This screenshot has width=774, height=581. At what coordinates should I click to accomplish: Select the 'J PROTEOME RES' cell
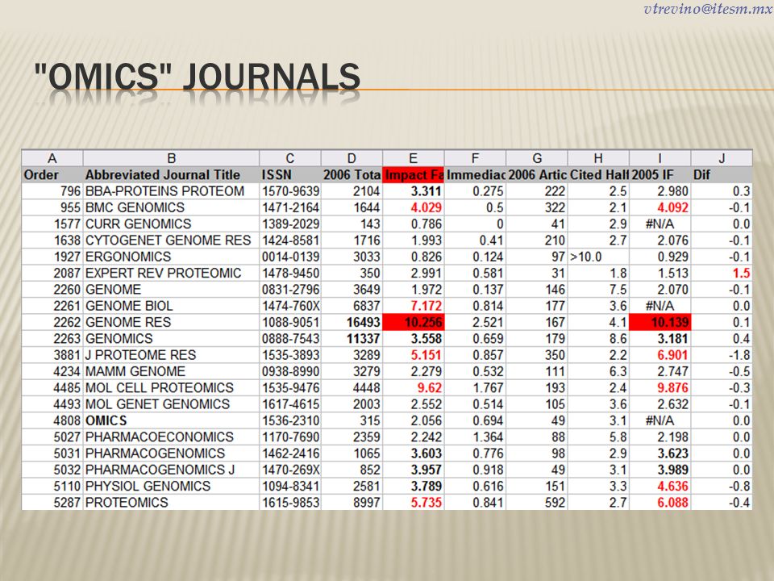(x=171, y=355)
